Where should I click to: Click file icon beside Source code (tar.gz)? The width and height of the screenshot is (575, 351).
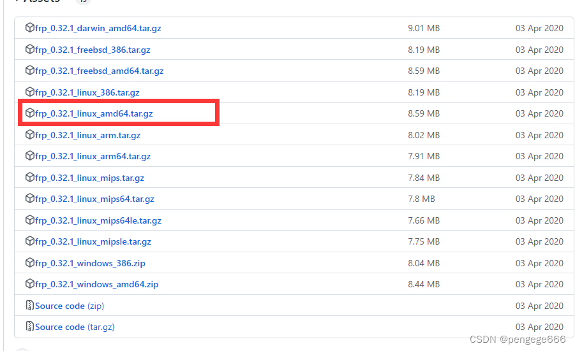pyautogui.click(x=30, y=327)
